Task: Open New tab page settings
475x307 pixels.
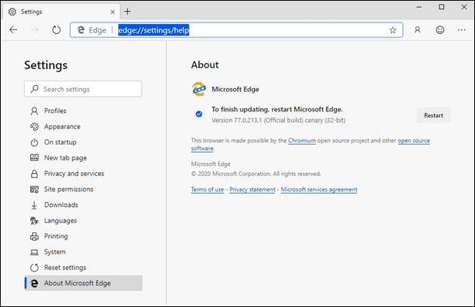Action: (x=83, y=158)
